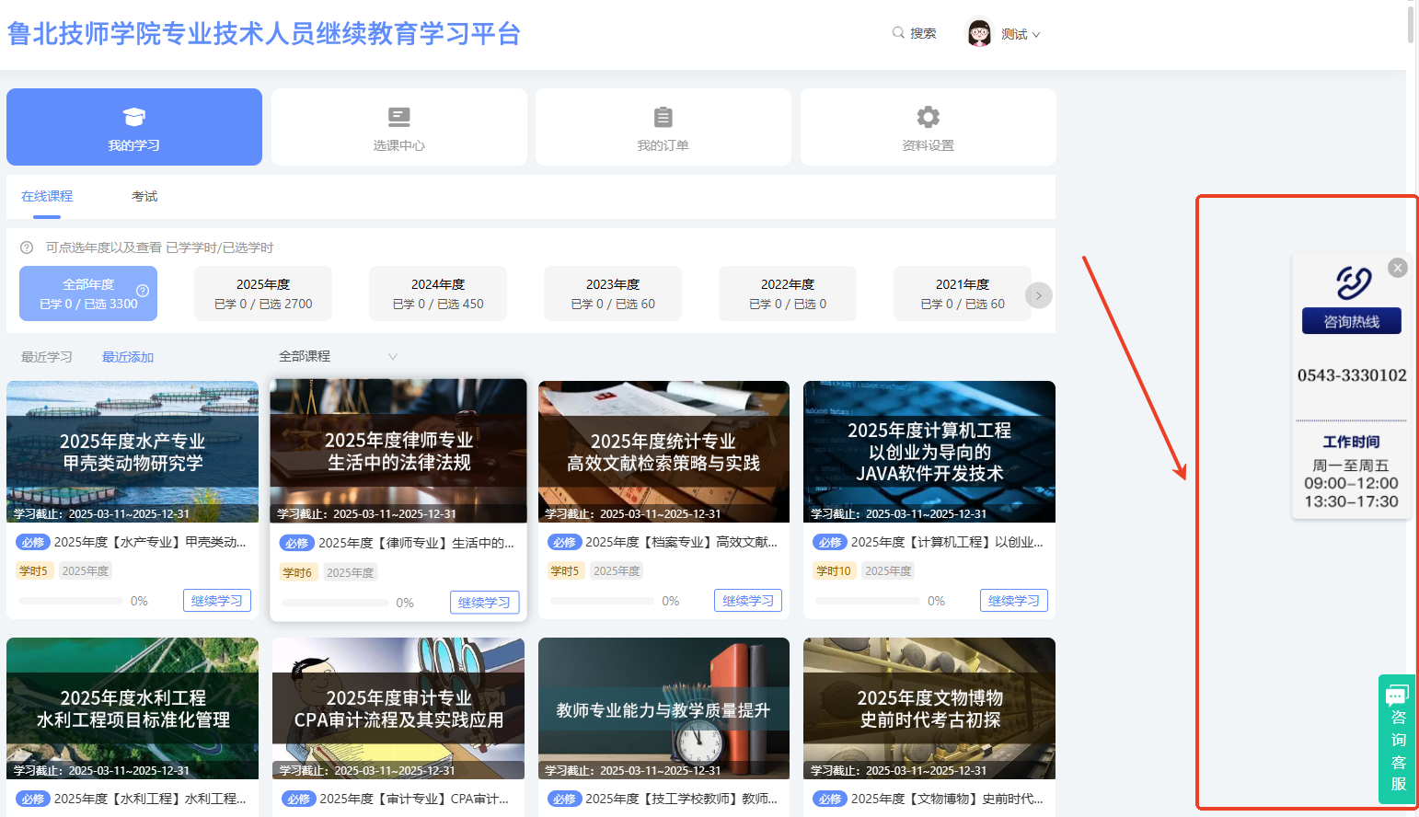Sort by 最近学习
Viewport: 1419px width, 817px height.
click(47, 357)
